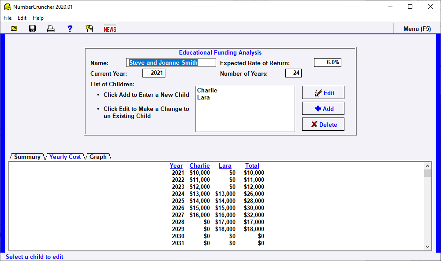Open the File menu
Image resolution: width=441 pixels, height=261 pixels.
(7, 18)
